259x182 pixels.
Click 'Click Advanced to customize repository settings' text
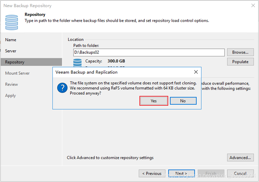tap(110, 158)
